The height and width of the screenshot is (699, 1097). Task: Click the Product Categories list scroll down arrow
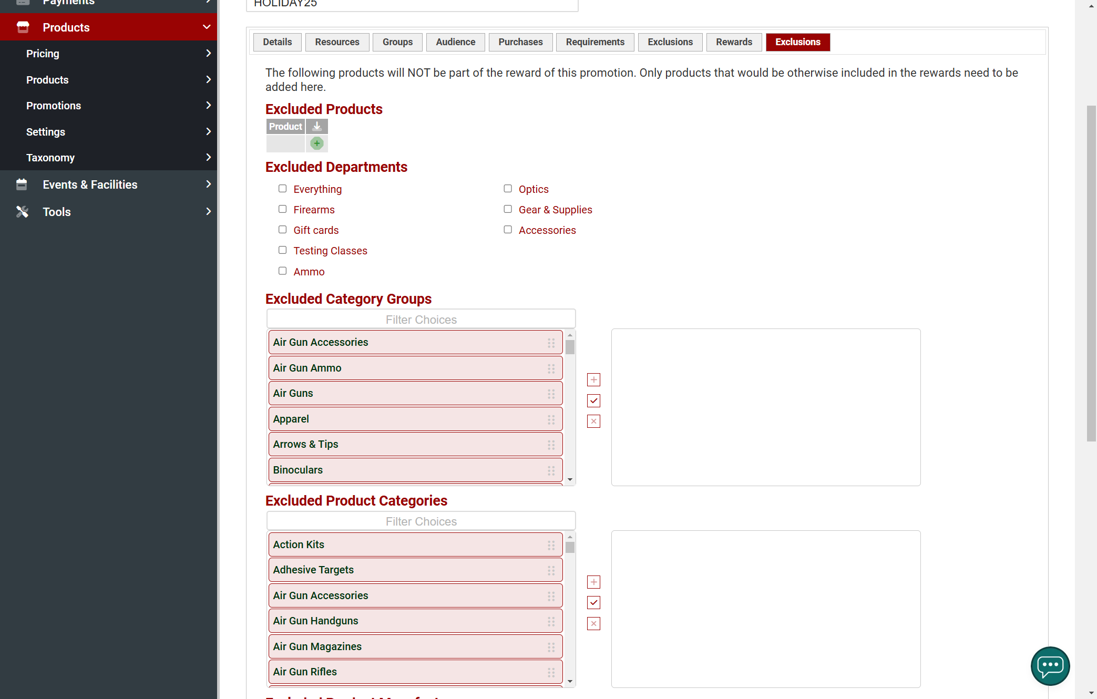tap(570, 682)
